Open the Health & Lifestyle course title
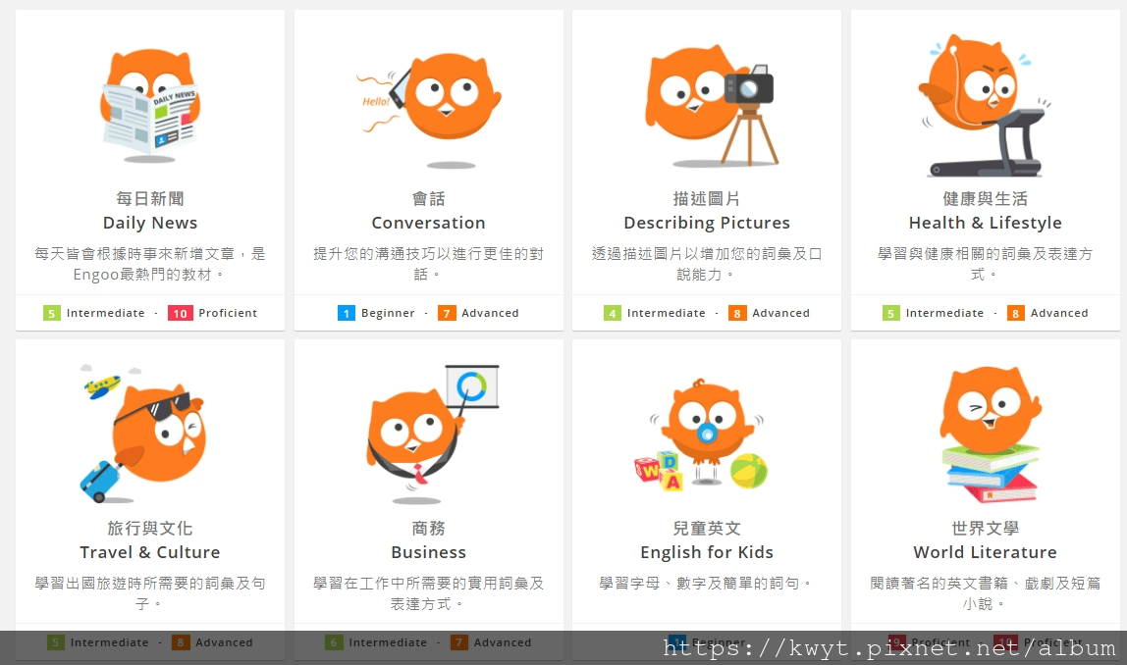 [986, 223]
